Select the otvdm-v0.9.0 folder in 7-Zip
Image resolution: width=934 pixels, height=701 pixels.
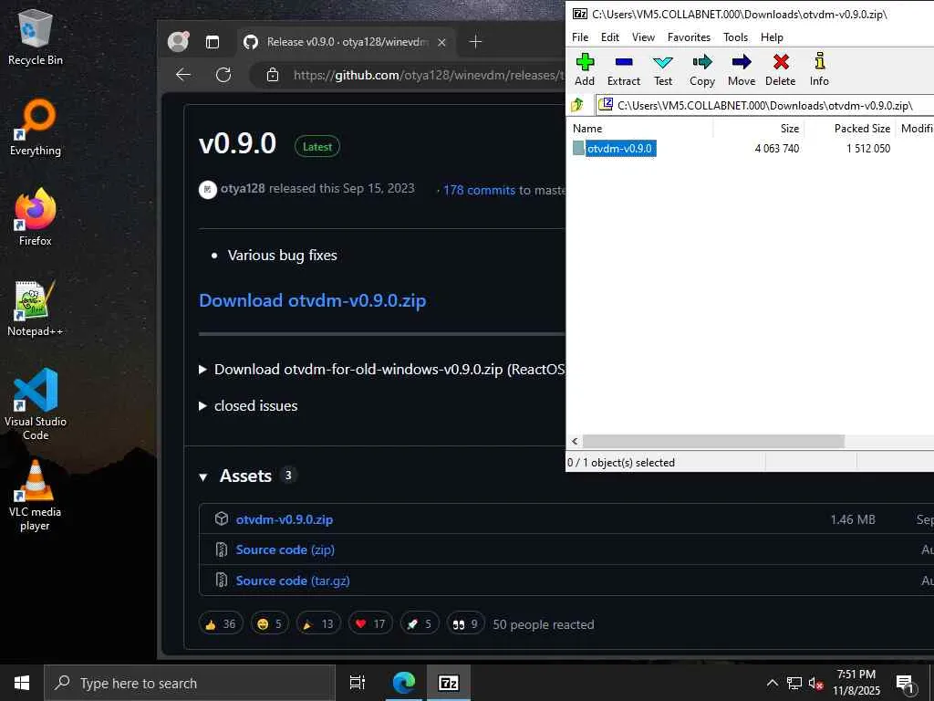[619, 149]
